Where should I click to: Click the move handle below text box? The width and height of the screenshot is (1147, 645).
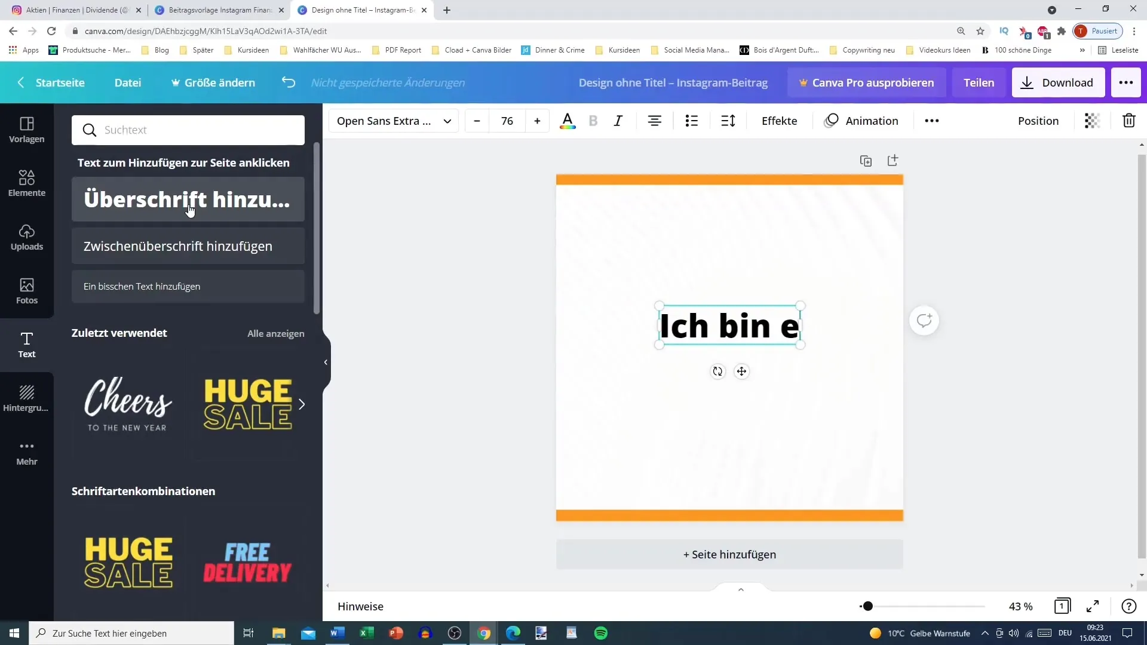tap(741, 371)
